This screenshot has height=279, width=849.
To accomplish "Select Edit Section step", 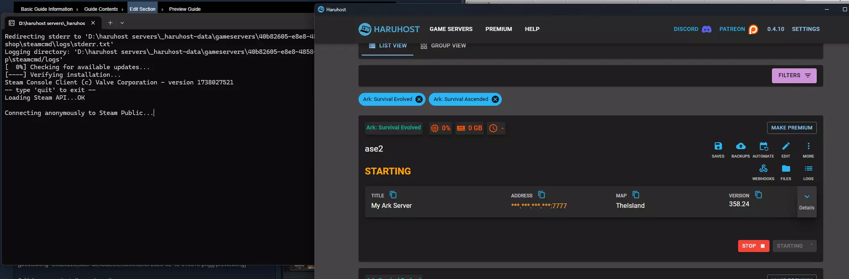I will [x=142, y=9].
